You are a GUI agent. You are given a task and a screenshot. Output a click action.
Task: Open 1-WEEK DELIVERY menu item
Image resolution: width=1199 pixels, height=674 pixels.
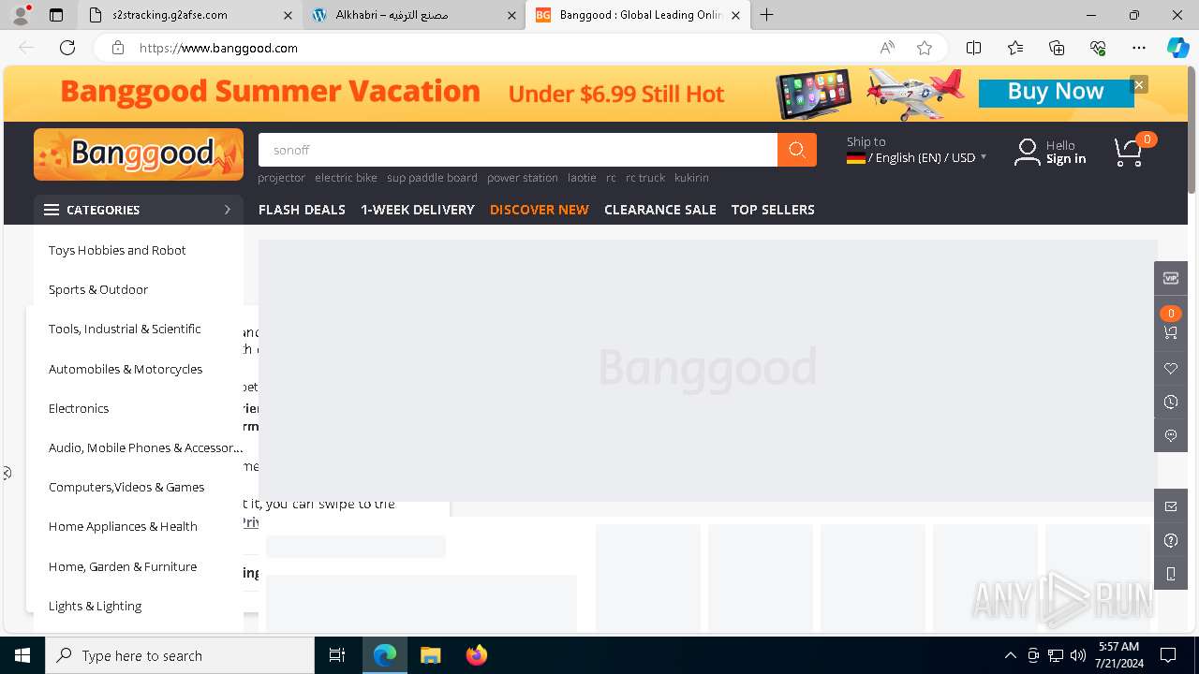(418, 210)
